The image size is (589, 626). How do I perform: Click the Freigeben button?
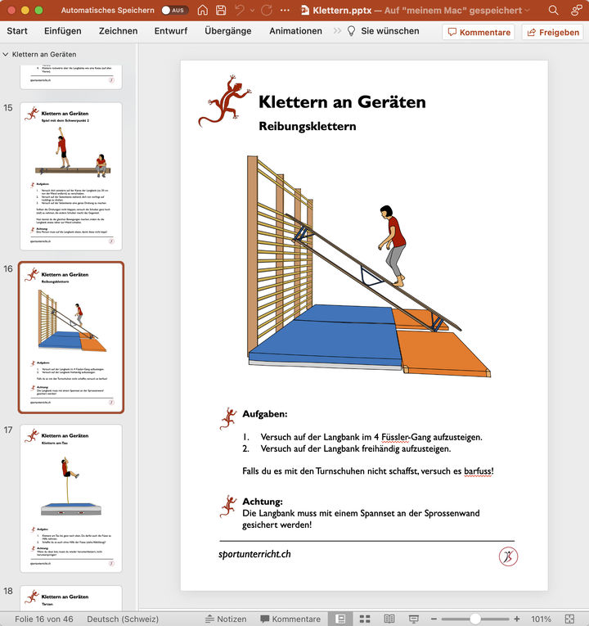(x=553, y=33)
